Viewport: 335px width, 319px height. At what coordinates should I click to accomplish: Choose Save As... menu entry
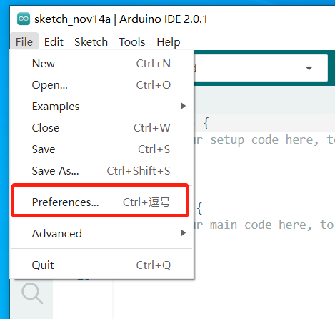(101, 171)
